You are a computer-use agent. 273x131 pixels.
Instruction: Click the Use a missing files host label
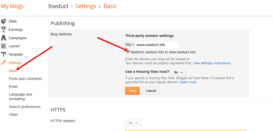point(147,71)
